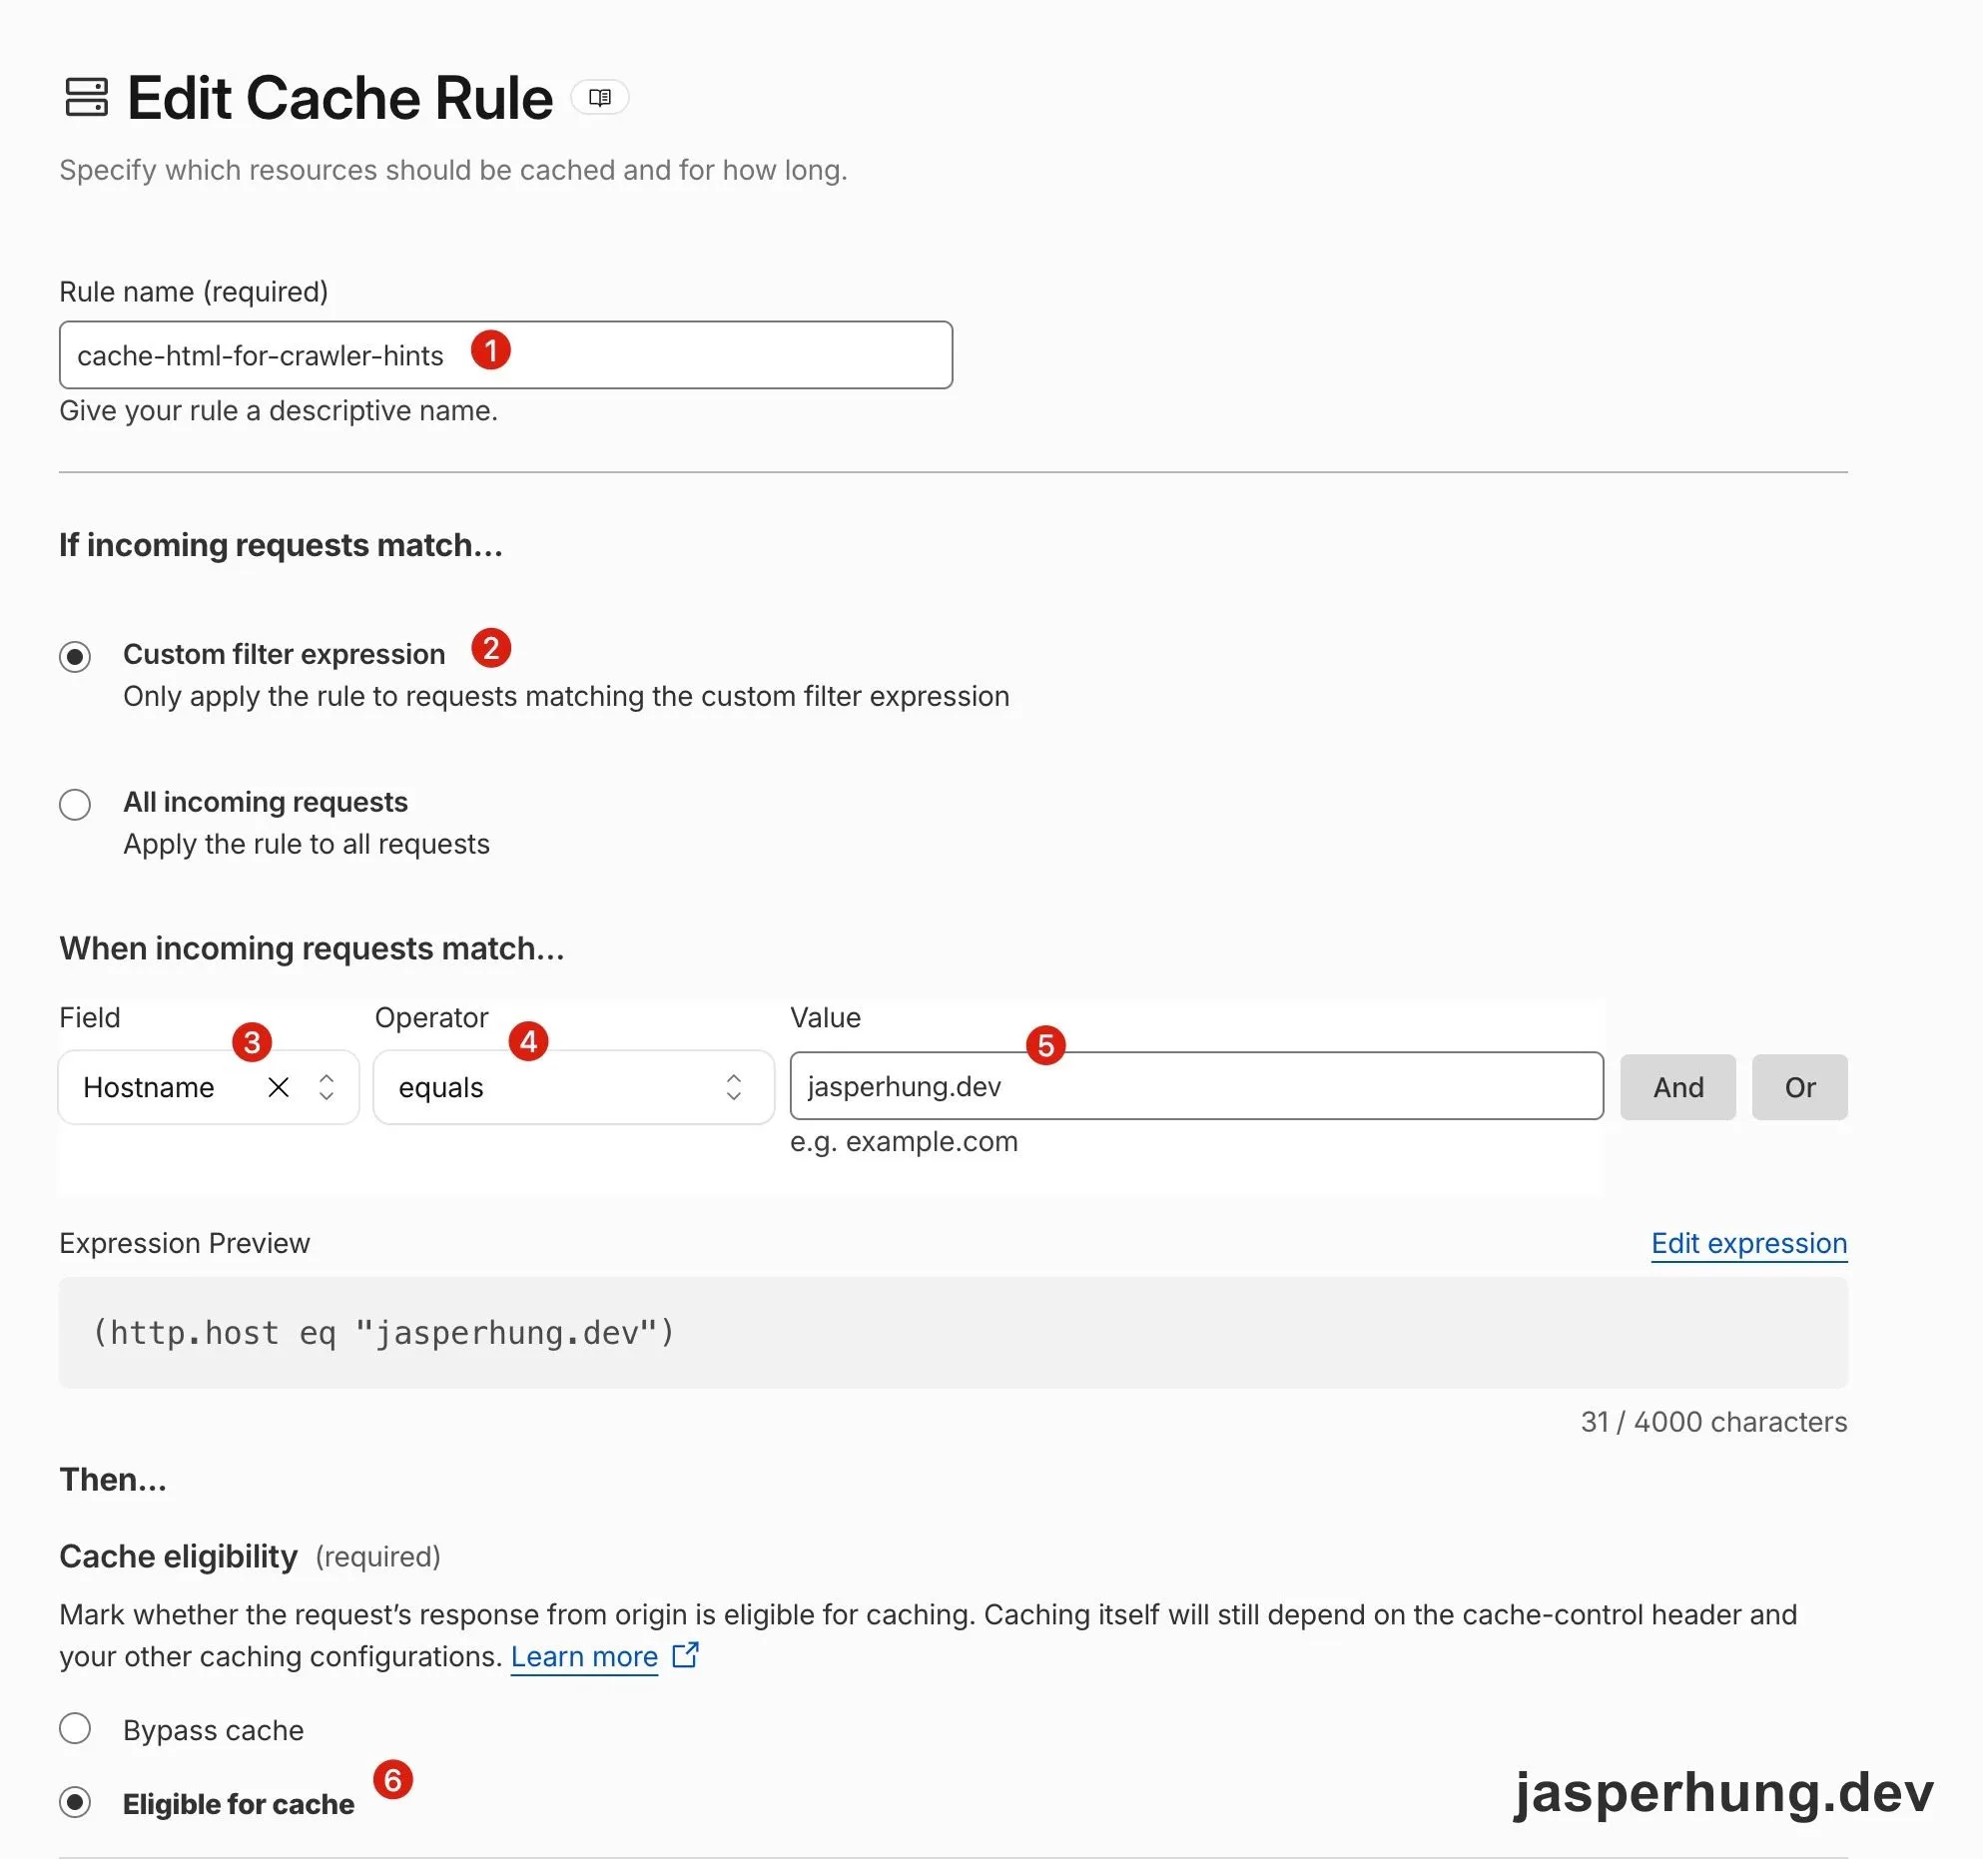This screenshot has height=1859, width=1983.
Task: Click the Expression Preview code box
Action: click(954, 1333)
